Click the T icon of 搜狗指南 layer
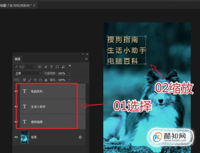Viewport: 200px width, 153px height. [x=25, y=122]
